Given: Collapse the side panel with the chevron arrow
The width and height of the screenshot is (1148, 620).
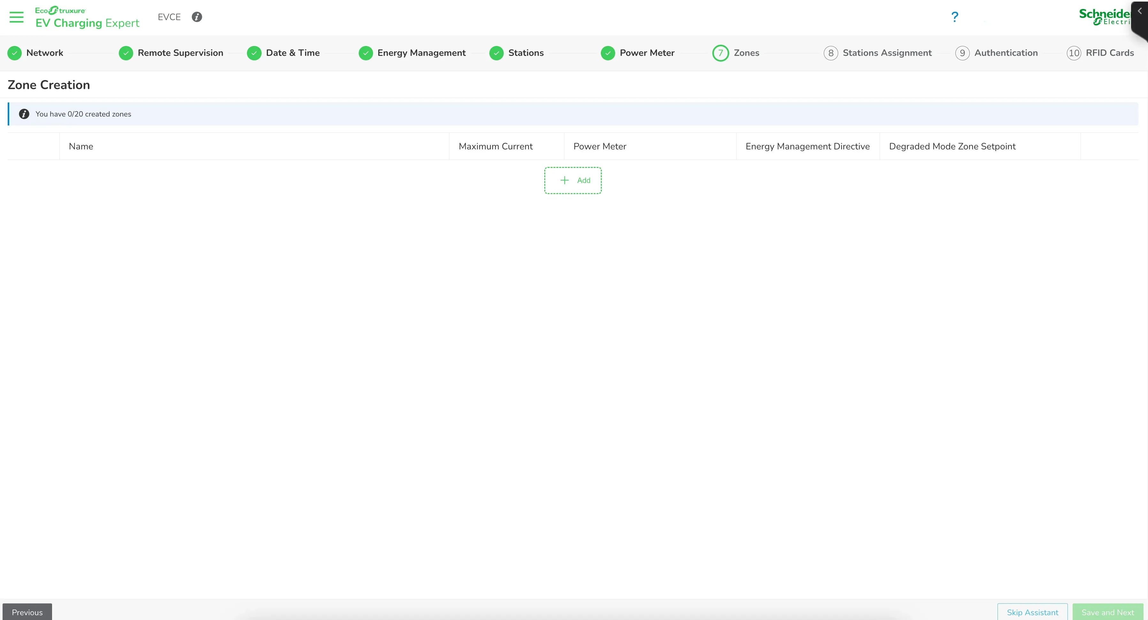Looking at the screenshot, I should tap(1139, 11).
